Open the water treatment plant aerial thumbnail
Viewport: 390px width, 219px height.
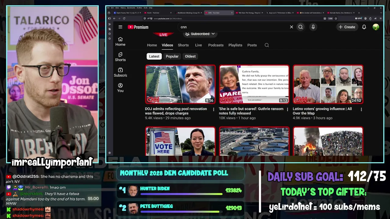point(254,141)
